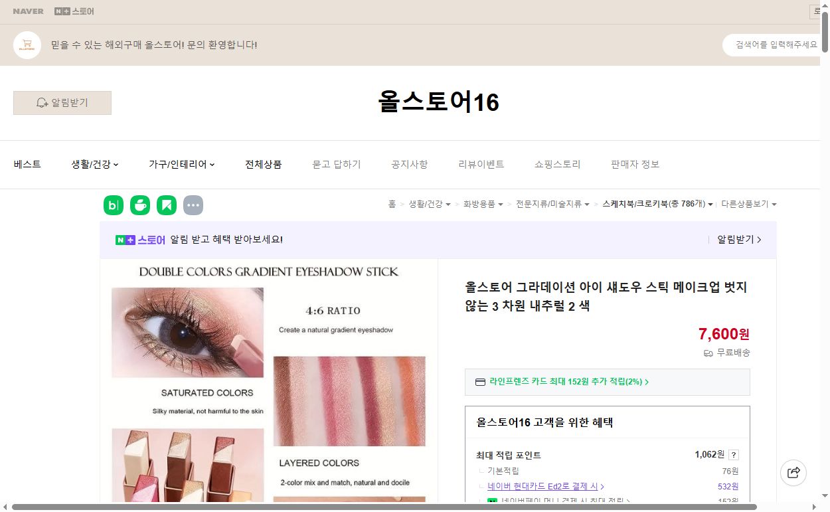Image resolution: width=830 pixels, height=512 pixels.
Task: Click the 알림받기 subscribe button
Action: click(x=62, y=103)
